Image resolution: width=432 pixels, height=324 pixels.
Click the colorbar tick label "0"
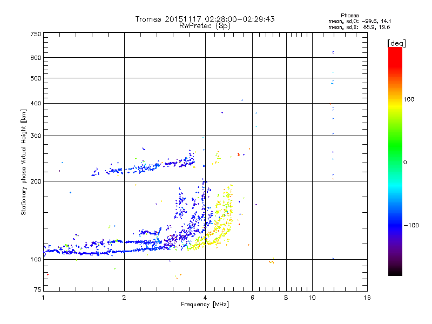coord(405,162)
